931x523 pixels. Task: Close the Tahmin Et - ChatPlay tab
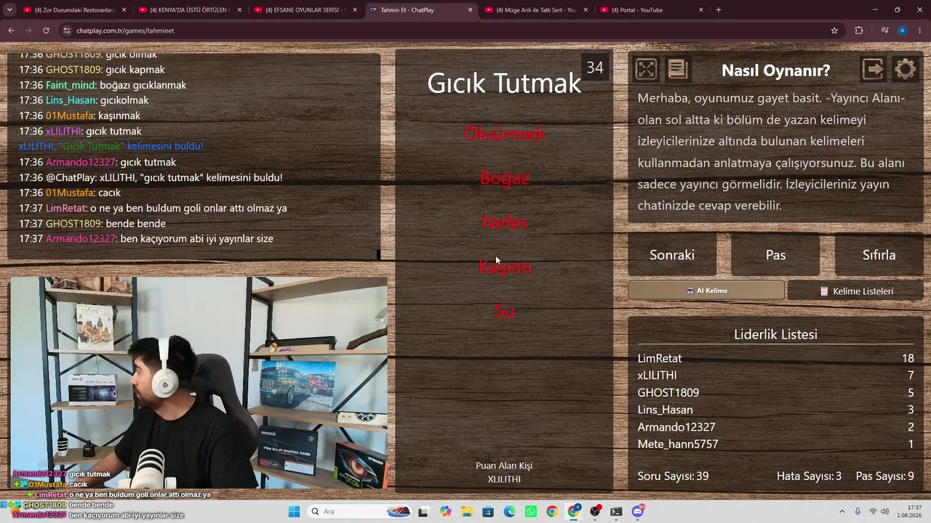(x=470, y=9)
